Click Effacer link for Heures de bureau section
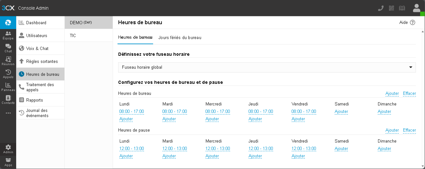This screenshot has width=425, height=169. click(409, 94)
